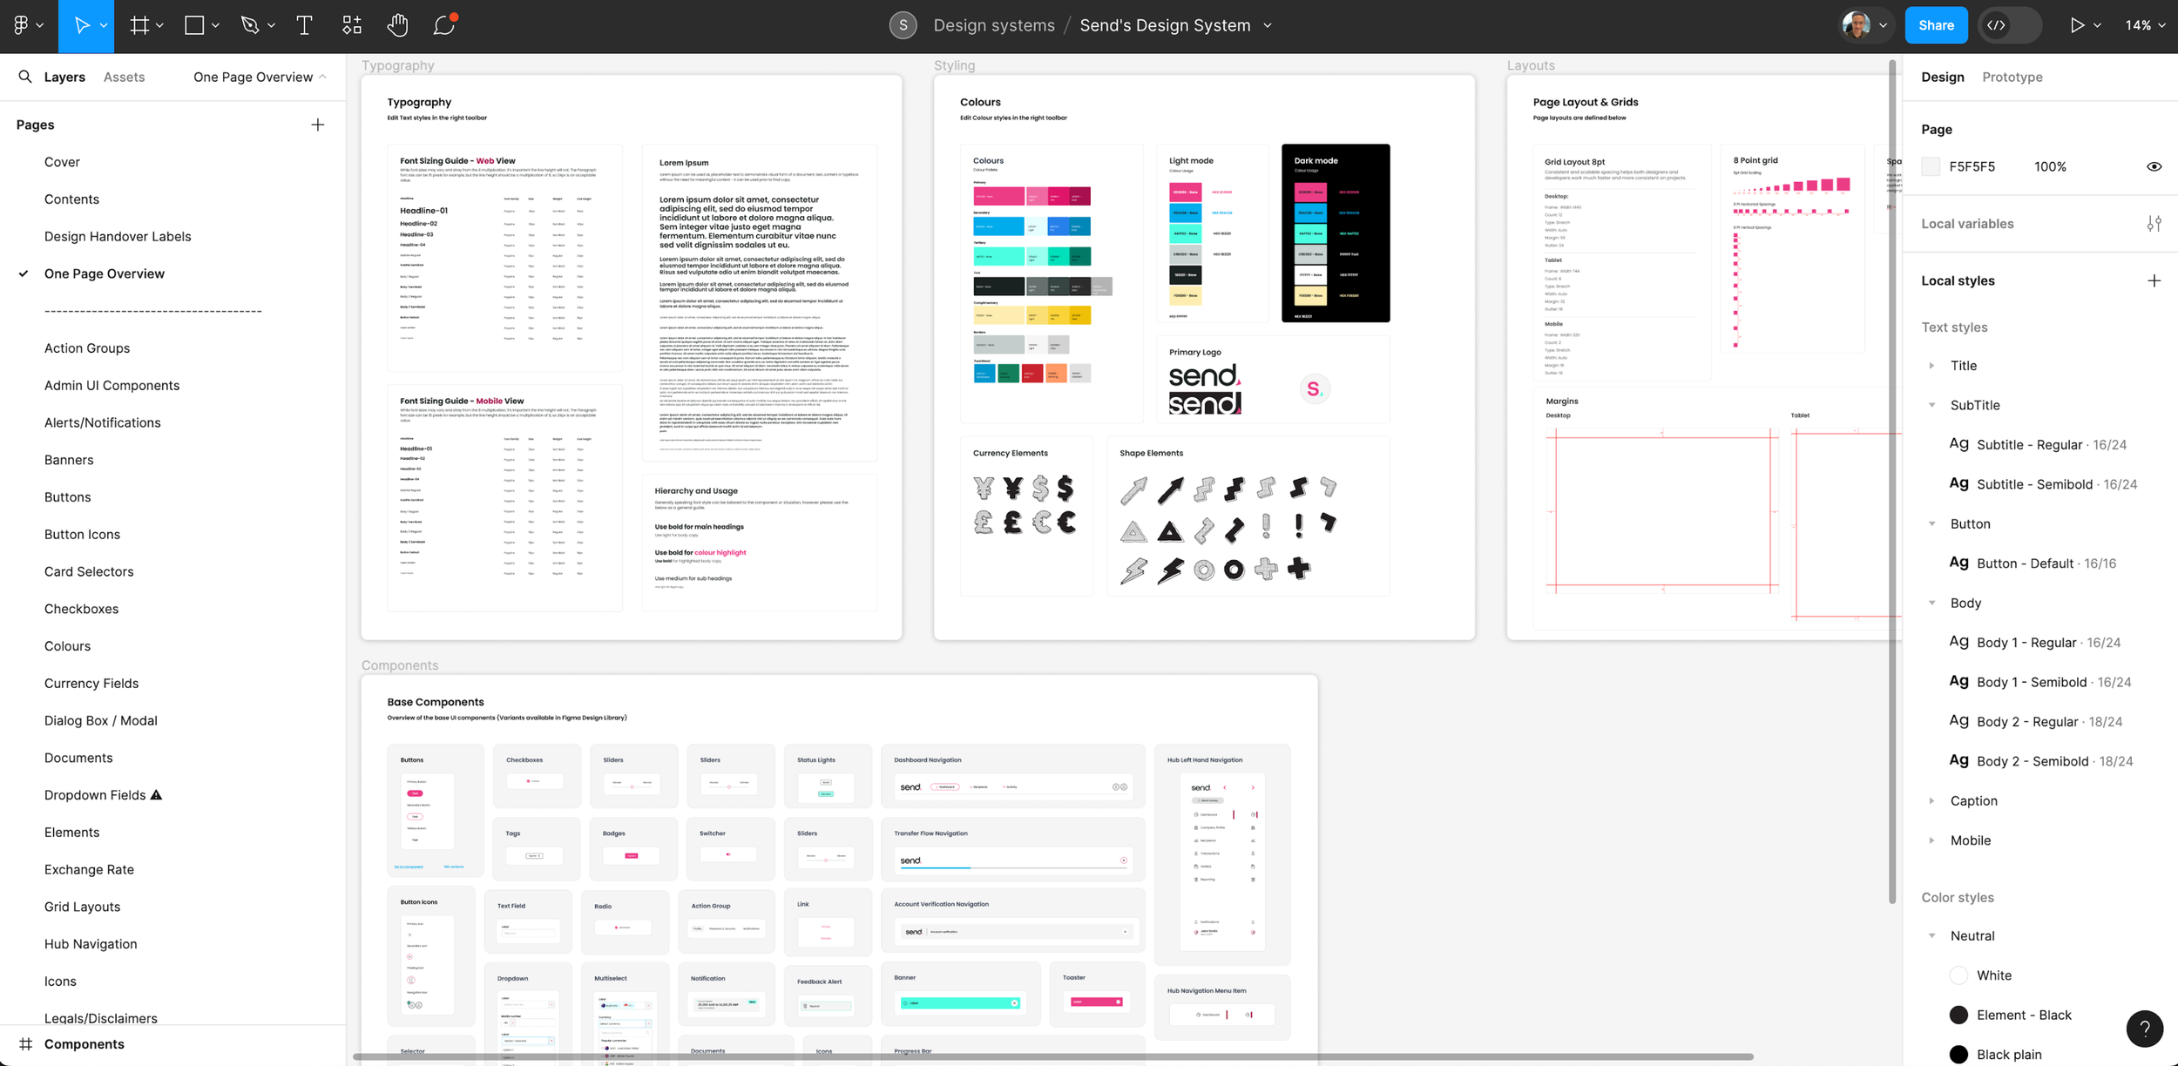The width and height of the screenshot is (2178, 1066).
Task: Open the Resources components tool
Action: click(352, 25)
